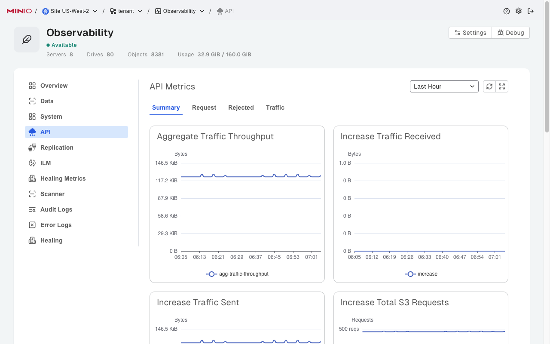Click the Replication sidebar icon
Screen dimensions: 550x344
(x=32, y=147)
